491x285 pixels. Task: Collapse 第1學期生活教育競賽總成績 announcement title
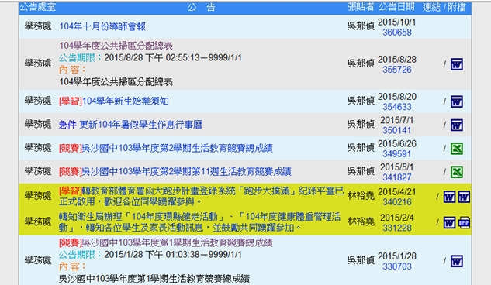(166, 243)
